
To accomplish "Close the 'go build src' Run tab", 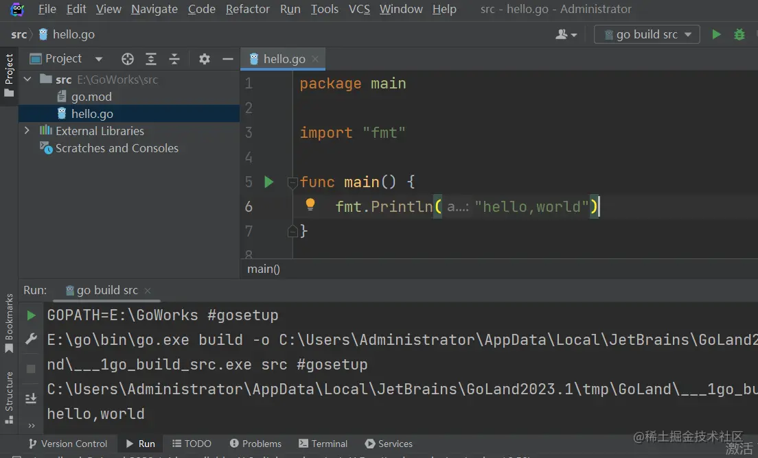I will tap(148, 291).
